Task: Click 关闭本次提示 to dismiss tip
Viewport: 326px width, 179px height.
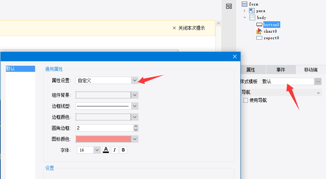Action: pyautogui.click(x=188, y=28)
